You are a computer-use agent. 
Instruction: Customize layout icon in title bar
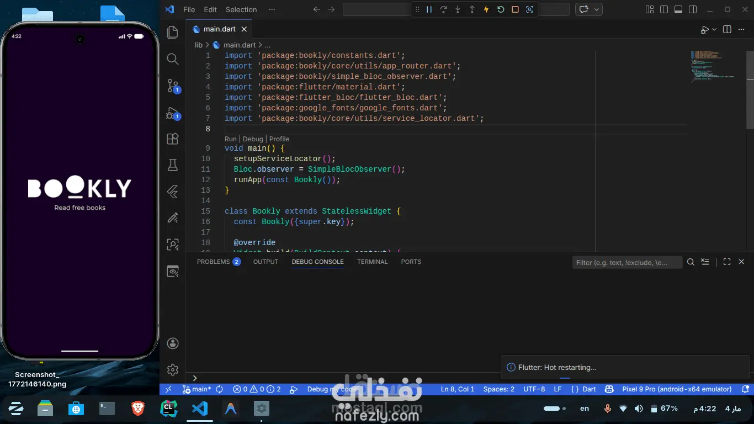[650, 9]
